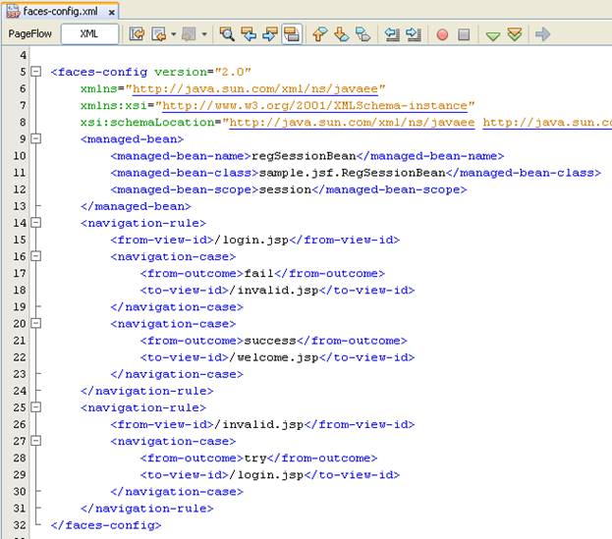Click line number 24 in the gutter
This screenshot has width=612, height=539.
[19, 391]
